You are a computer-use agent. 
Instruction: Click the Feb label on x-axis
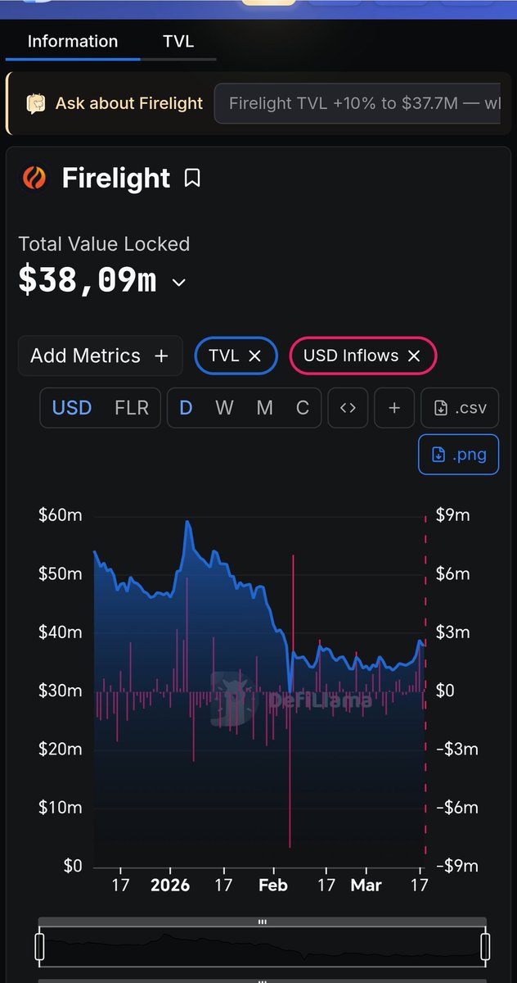[x=274, y=886]
